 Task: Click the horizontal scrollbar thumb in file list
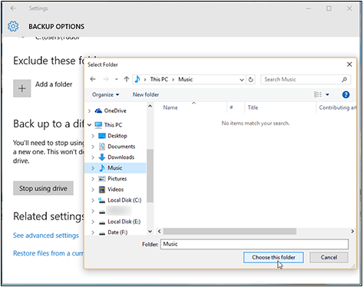tap(229, 231)
